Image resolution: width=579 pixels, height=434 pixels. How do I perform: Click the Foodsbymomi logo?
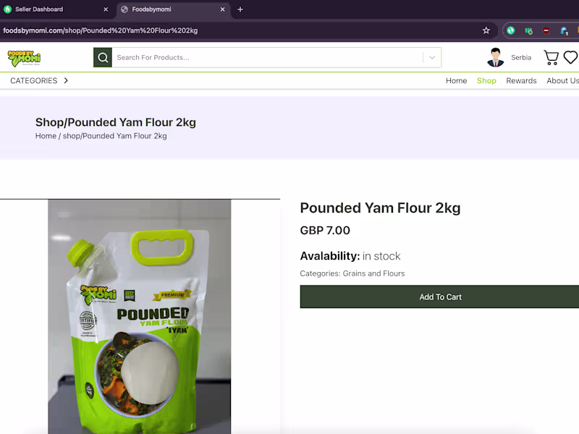click(x=24, y=59)
